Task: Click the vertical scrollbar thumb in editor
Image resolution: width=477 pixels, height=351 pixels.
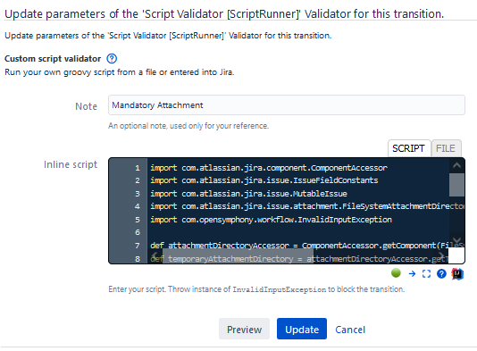Action: [x=456, y=185]
